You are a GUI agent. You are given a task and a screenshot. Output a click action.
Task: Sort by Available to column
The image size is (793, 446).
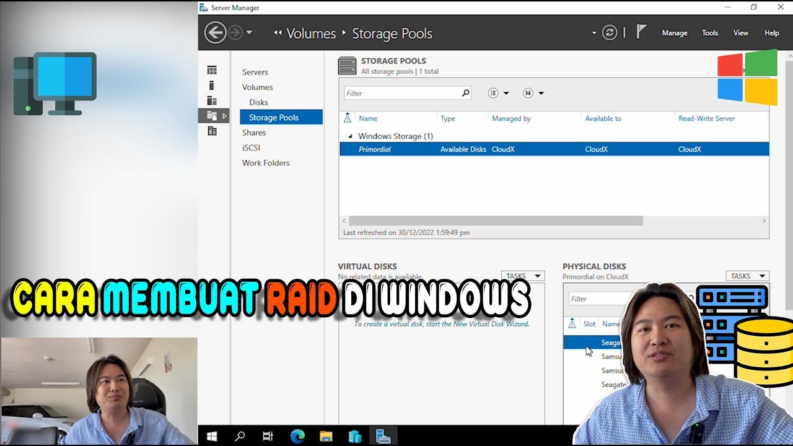pyautogui.click(x=603, y=118)
